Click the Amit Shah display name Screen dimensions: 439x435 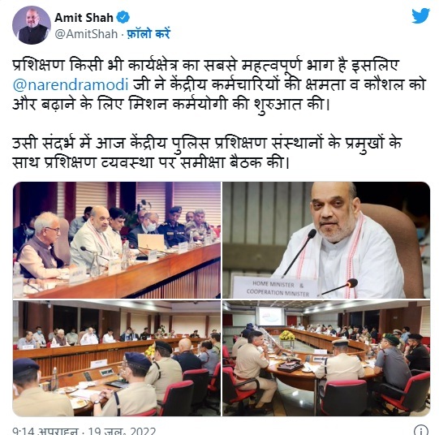[x=84, y=18]
